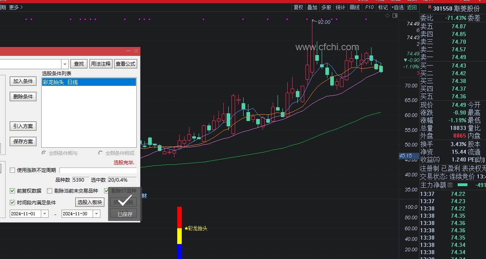Viewport: 486px width, 259px height.
Task: Click the 收益(三) quarter indicator
Action: click(x=430, y=159)
